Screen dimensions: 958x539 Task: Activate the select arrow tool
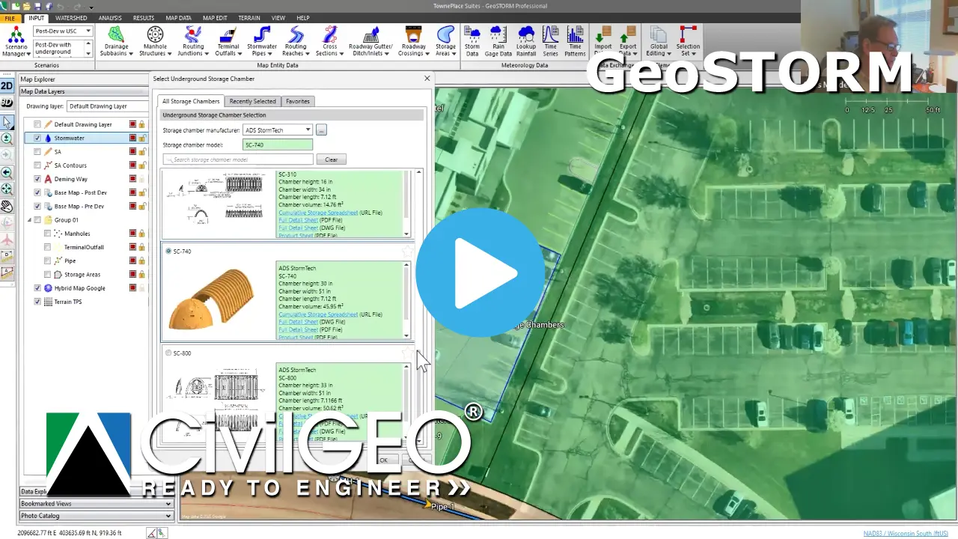7,122
